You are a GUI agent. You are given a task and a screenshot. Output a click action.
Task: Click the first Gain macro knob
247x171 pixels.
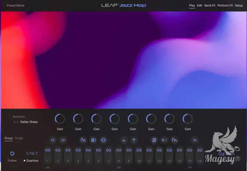[60, 119]
